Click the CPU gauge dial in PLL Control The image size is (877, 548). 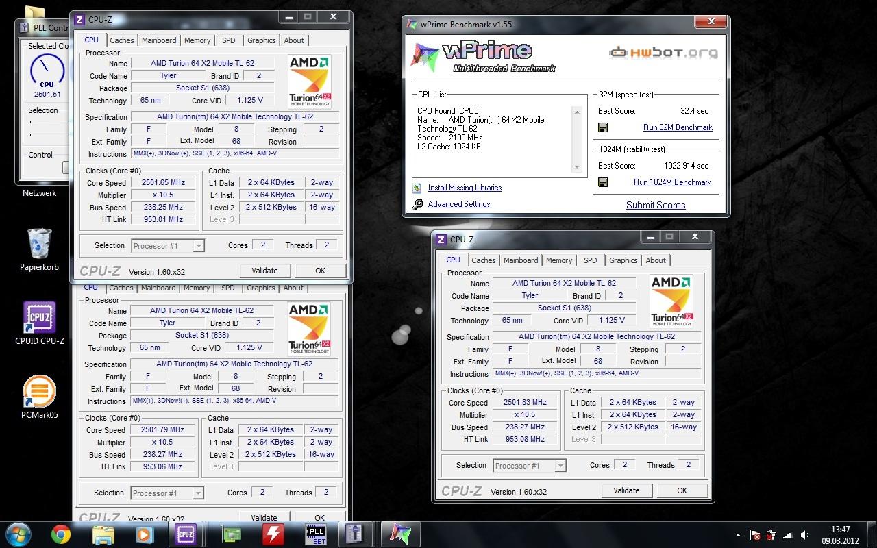pos(47,71)
